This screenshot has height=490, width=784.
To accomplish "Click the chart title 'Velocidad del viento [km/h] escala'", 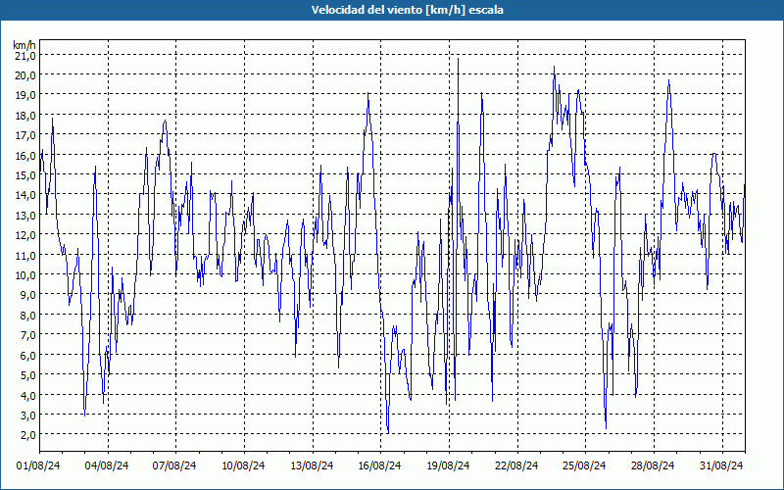I will (x=407, y=10).
